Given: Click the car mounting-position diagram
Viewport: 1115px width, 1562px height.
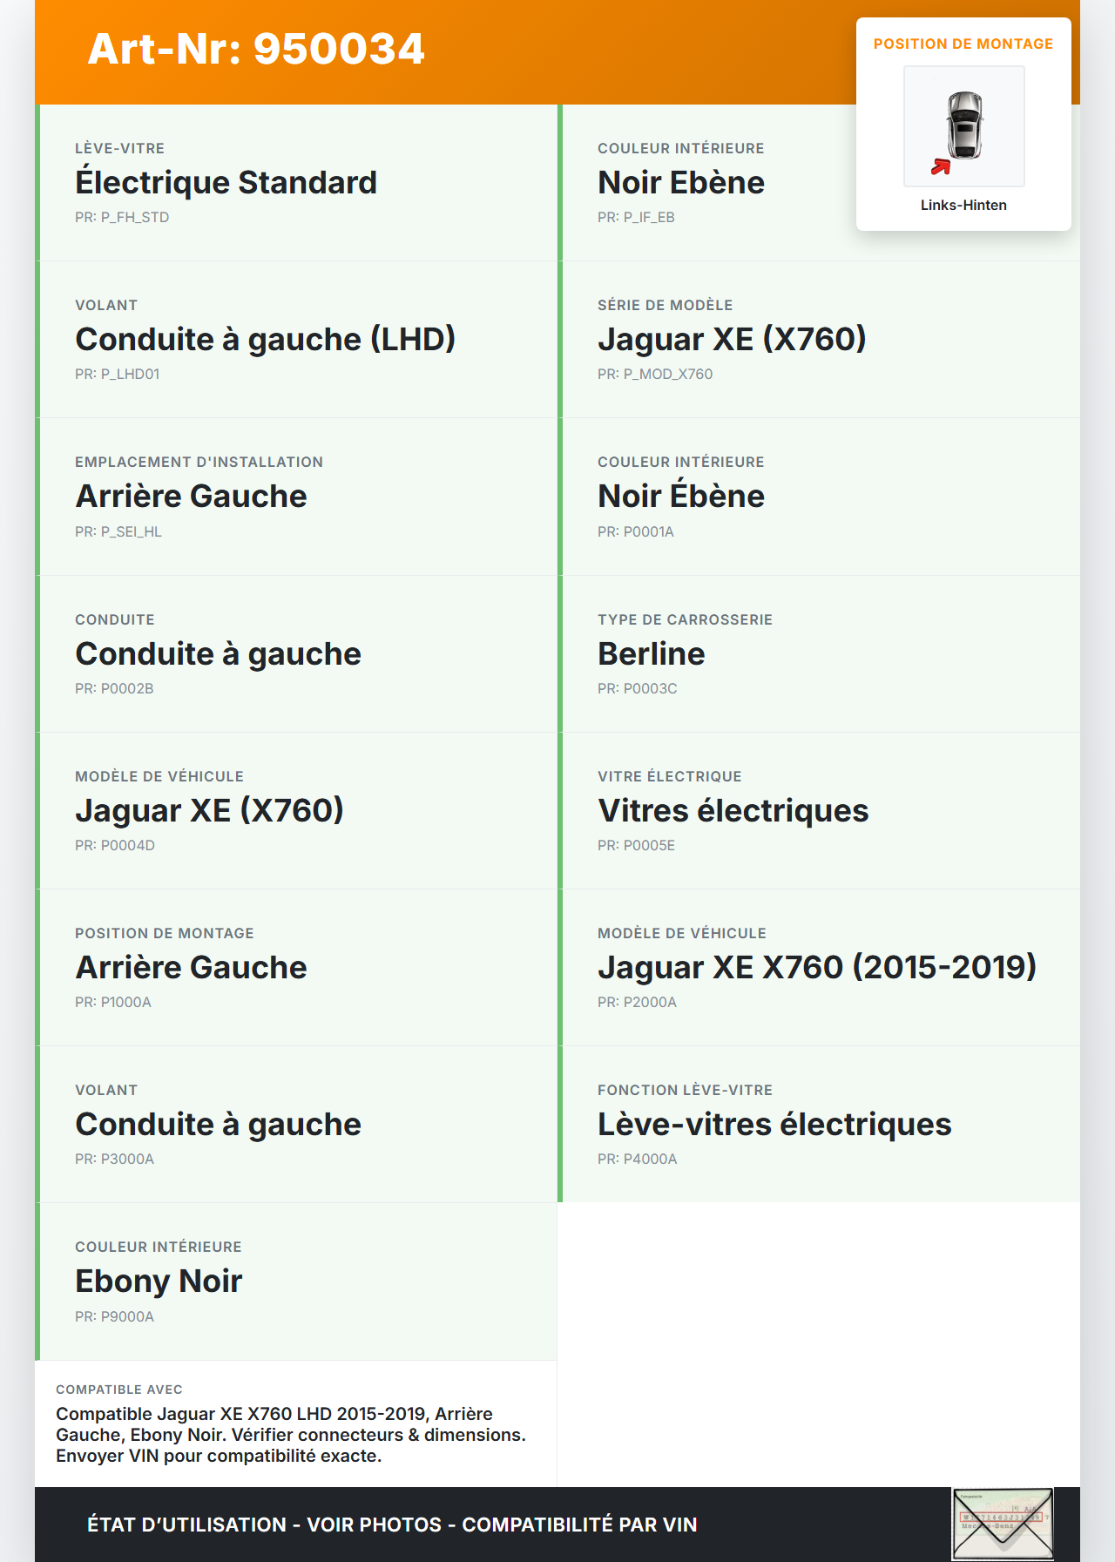Looking at the screenshot, I should (x=963, y=126).
